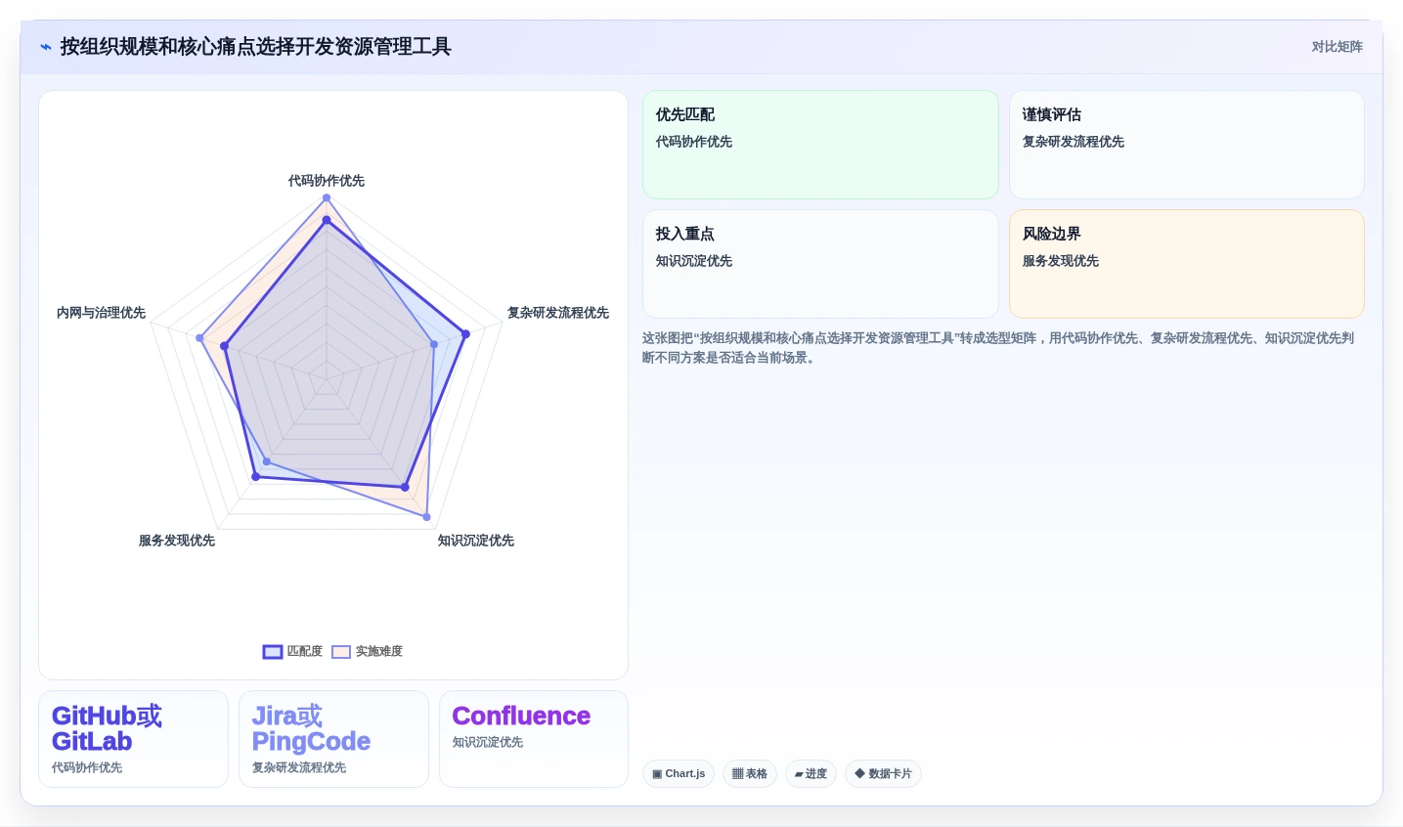Click the 进度 tag
Screen dimensions: 1403x827
(811, 773)
